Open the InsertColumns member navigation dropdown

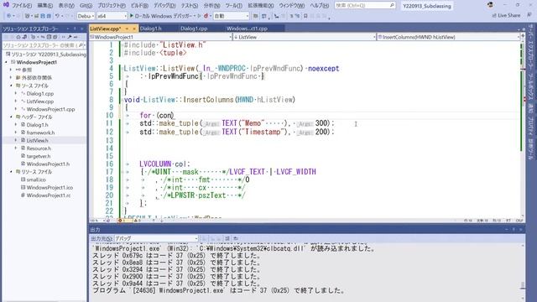point(448,37)
